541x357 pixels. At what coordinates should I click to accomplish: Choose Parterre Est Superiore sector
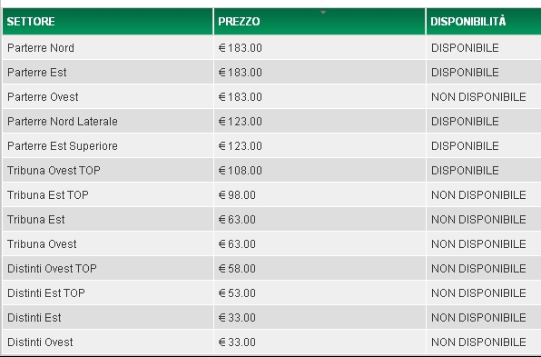coord(63,146)
